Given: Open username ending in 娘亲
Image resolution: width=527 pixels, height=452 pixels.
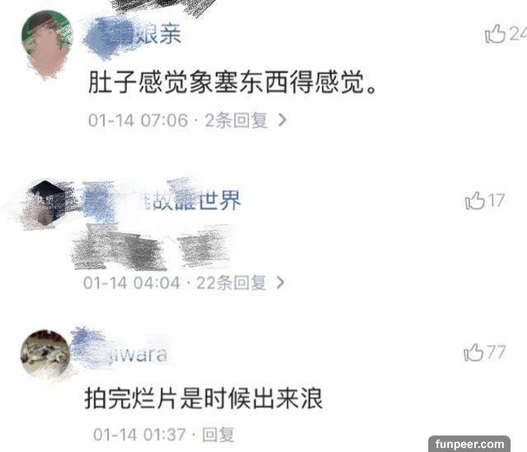Looking at the screenshot, I should point(133,35).
